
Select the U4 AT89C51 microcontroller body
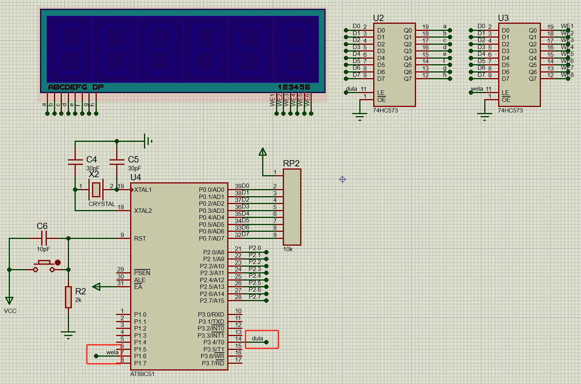(179, 276)
